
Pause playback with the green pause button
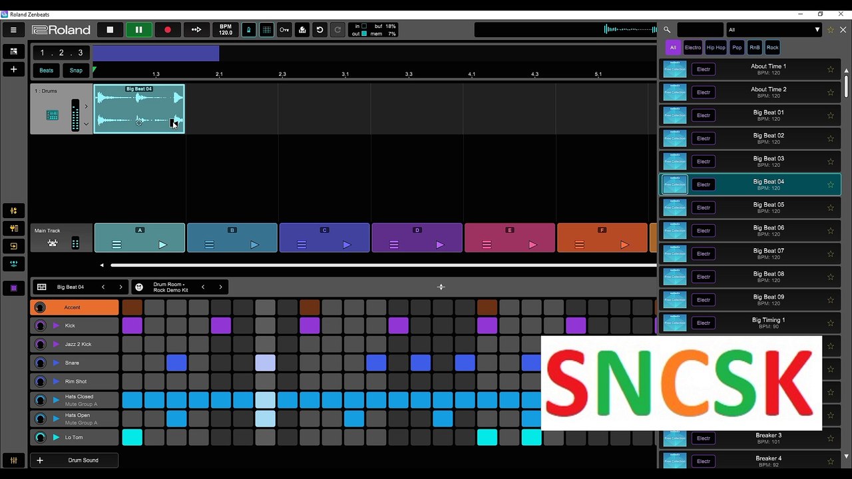pyautogui.click(x=138, y=29)
